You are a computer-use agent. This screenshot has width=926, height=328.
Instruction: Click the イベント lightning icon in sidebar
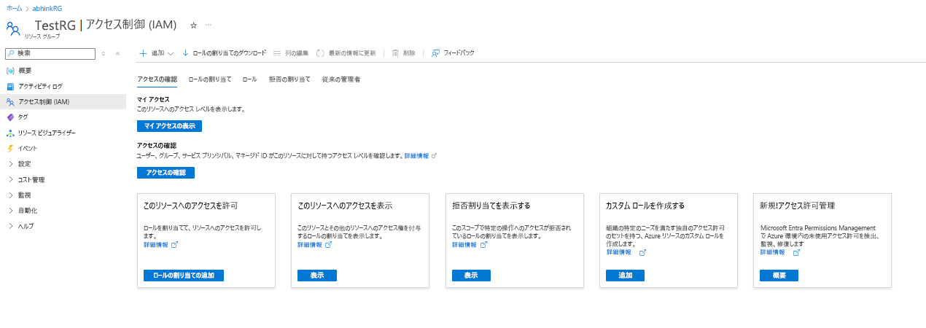point(10,148)
